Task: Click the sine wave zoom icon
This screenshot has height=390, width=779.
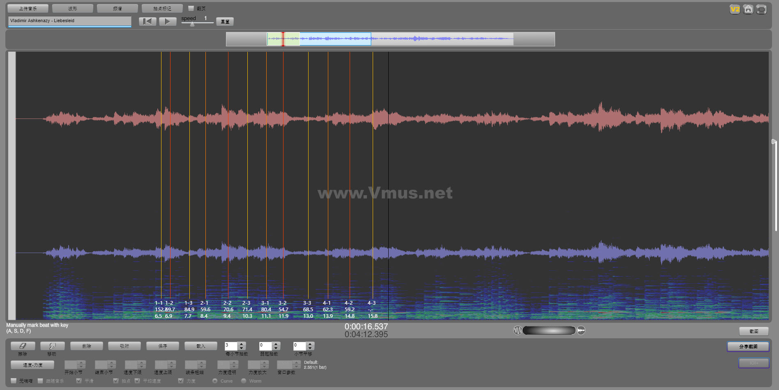Action: pyautogui.click(x=517, y=331)
